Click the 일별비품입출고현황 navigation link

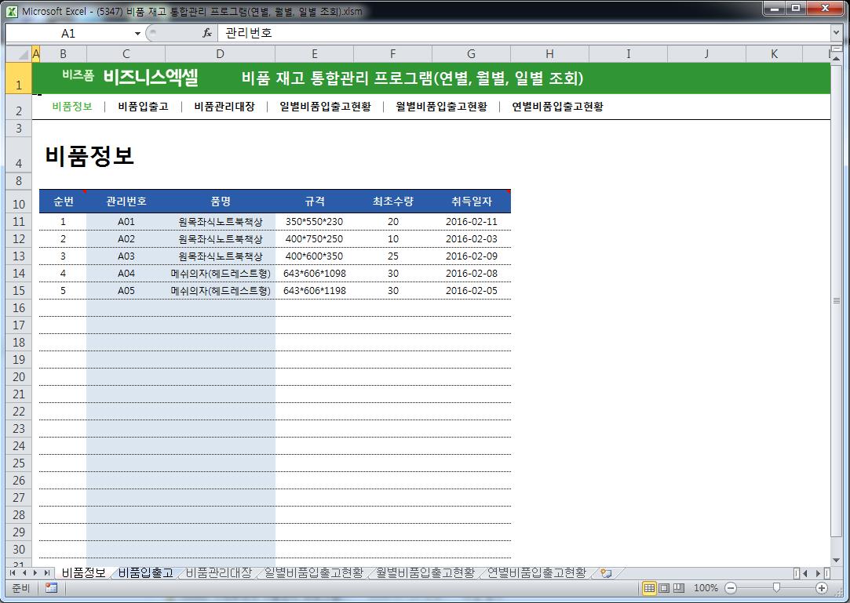[x=325, y=107]
